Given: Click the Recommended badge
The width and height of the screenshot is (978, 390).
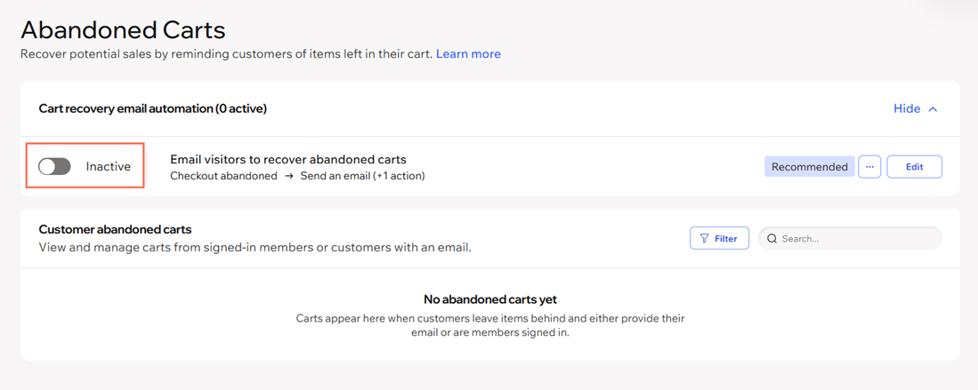Looking at the screenshot, I should [x=810, y=167].
